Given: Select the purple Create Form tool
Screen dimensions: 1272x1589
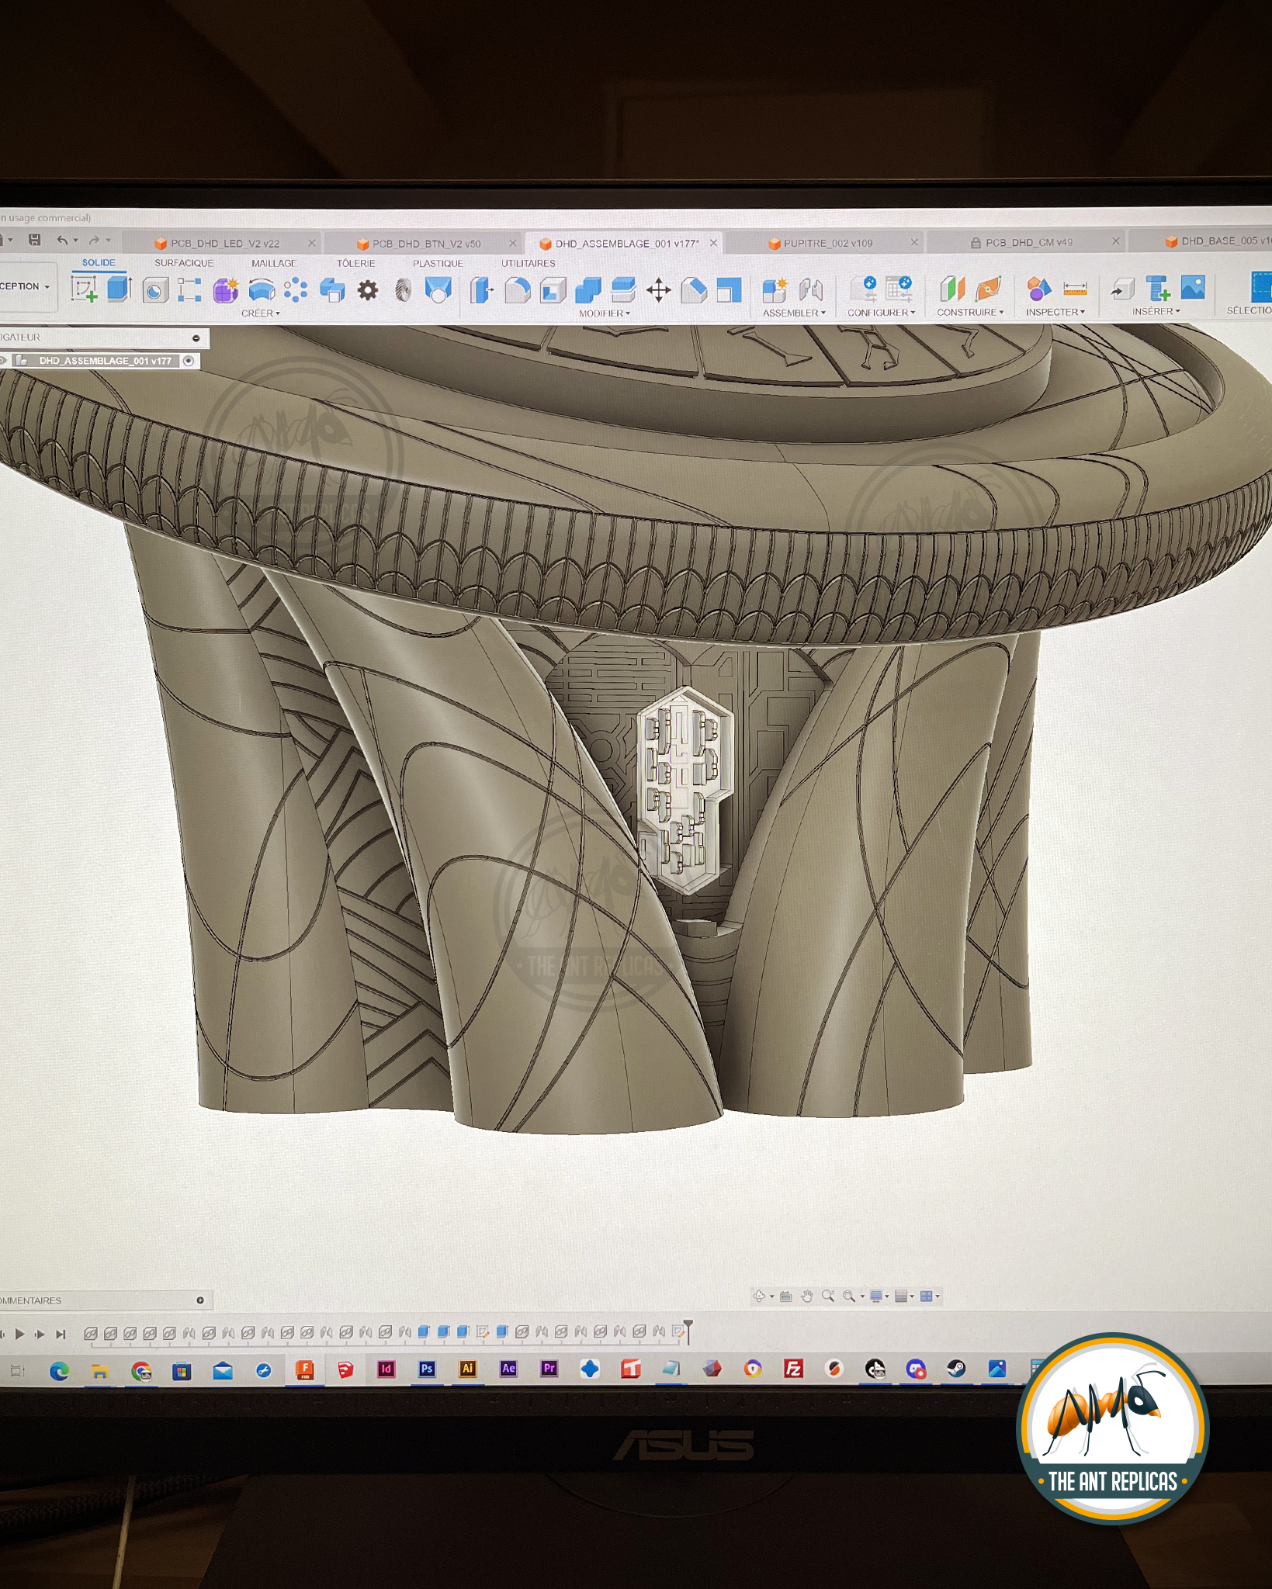Looking at the screenshot, I should coord(226,290).
